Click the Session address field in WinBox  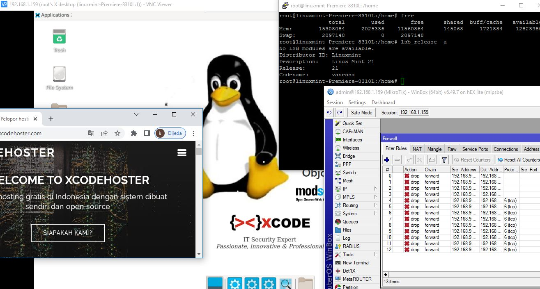414,112
